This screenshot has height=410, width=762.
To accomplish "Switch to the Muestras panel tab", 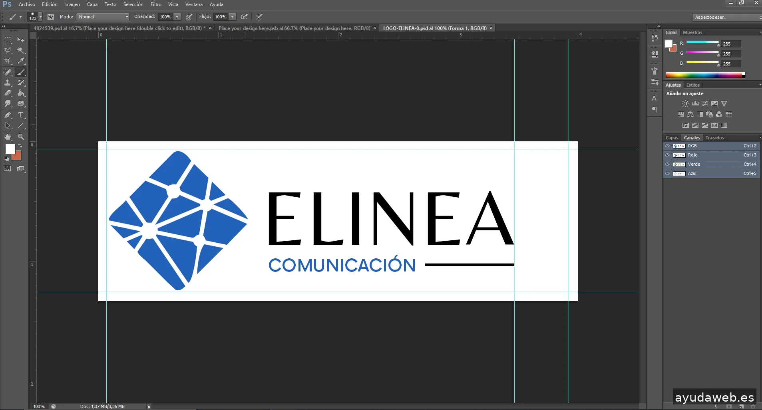I will click(x=692, y=32).
